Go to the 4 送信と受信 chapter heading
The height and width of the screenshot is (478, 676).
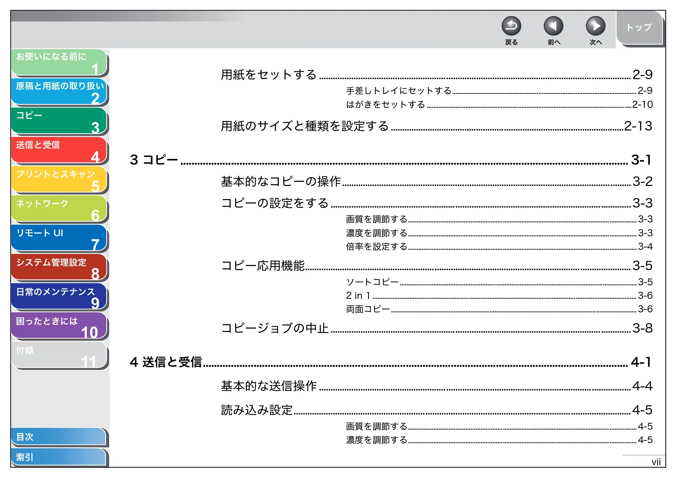click(x=390, y=362)
